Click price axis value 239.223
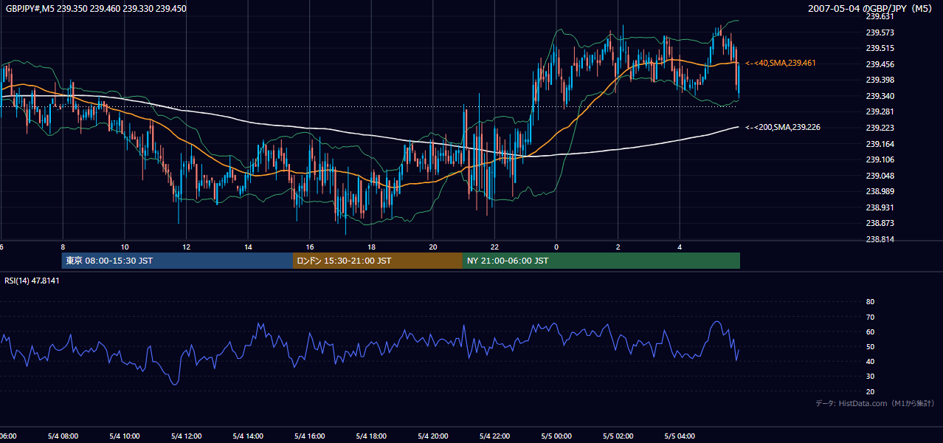This screenshot has height=443, width=943. point(880,128)
